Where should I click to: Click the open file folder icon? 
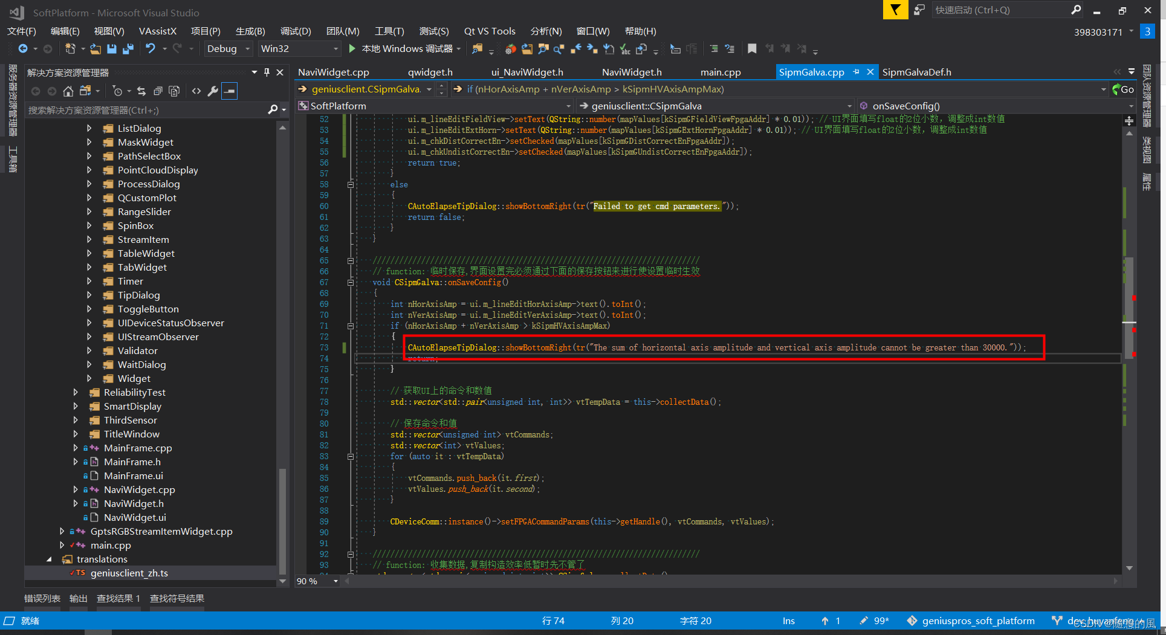click(96, 49)
